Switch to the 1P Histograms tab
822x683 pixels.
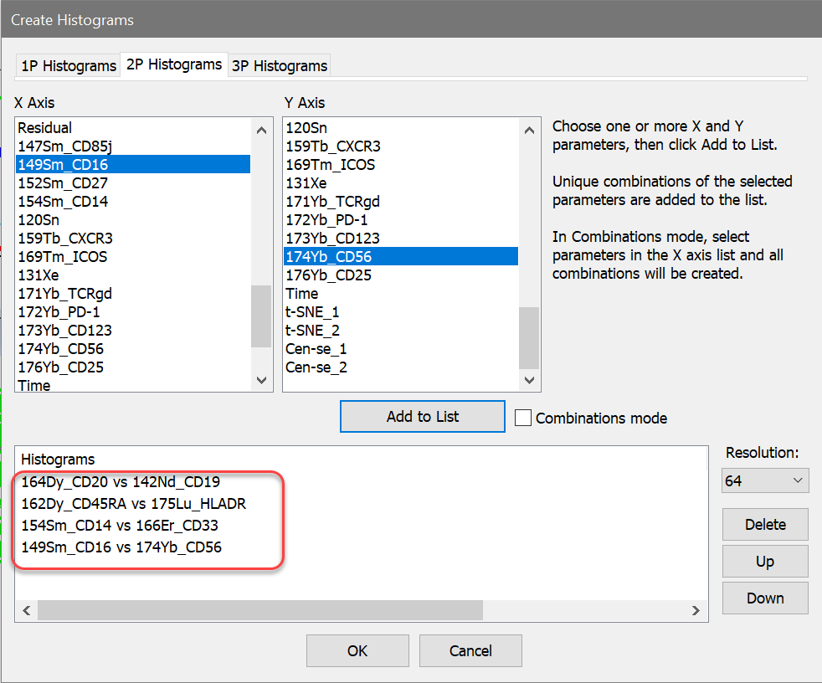coord(68,66)
